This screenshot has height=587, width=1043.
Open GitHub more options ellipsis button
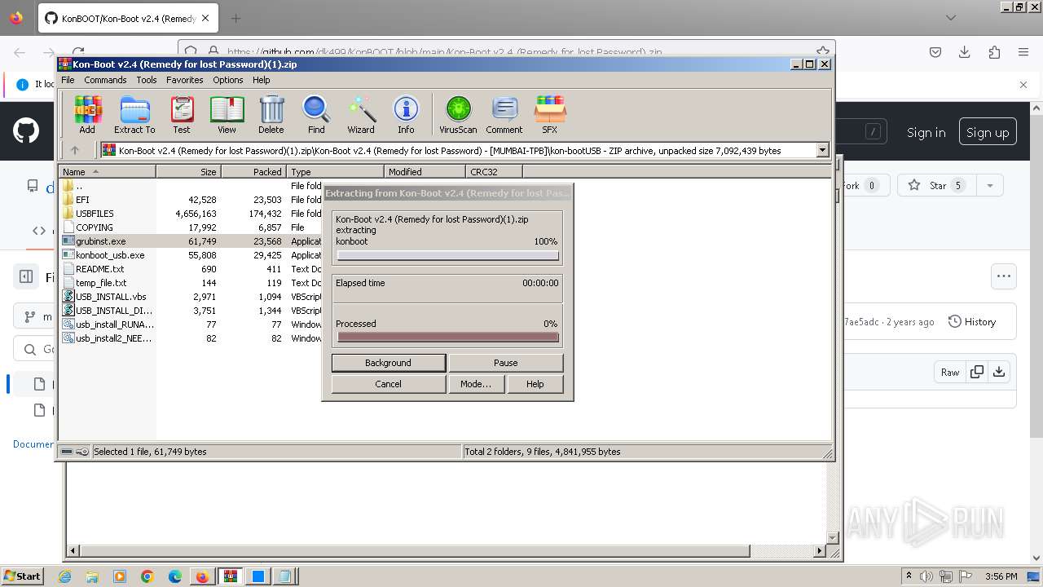(1004, 276)
